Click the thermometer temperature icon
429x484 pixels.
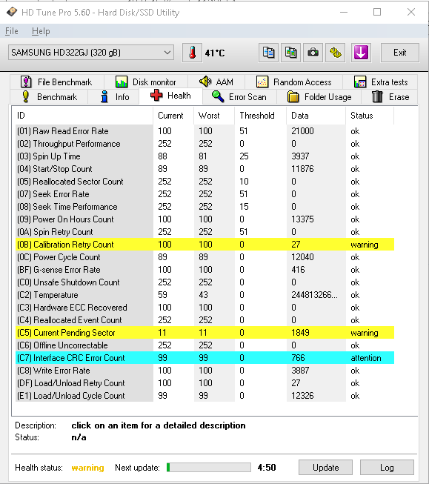point(193,53)
